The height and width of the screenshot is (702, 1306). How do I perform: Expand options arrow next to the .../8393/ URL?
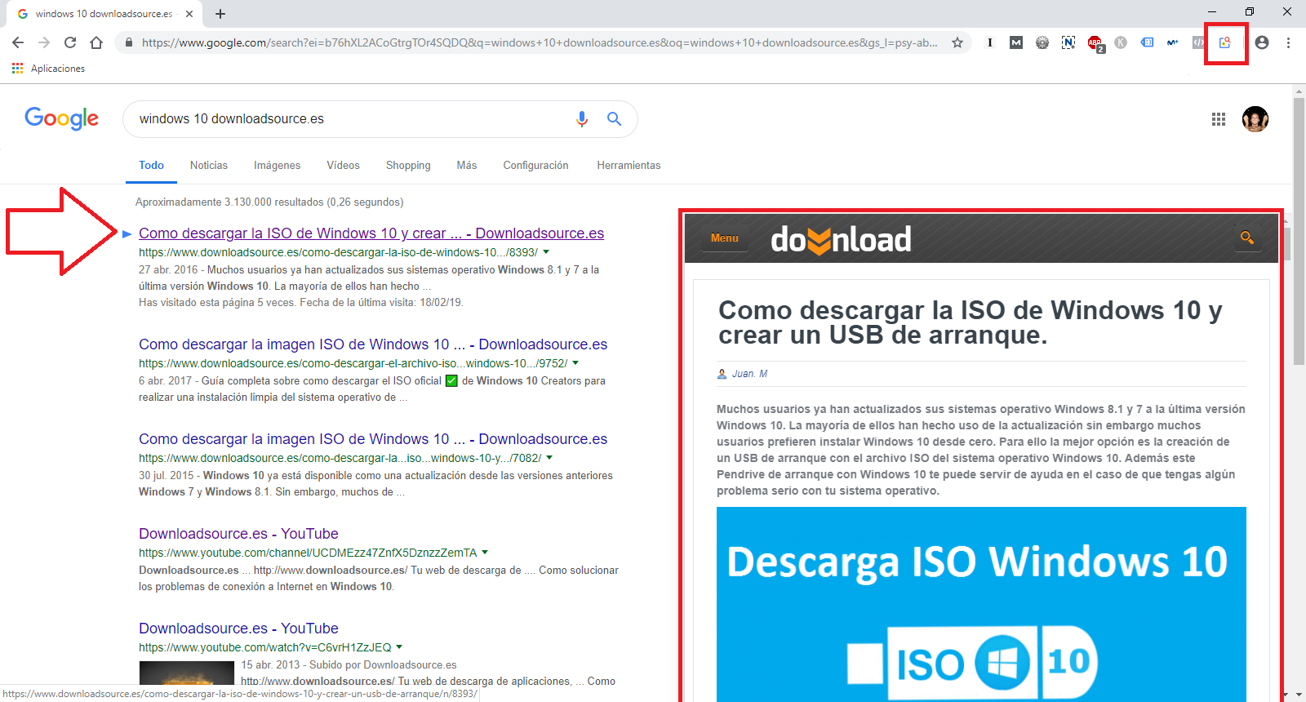[x=546, y=252]
